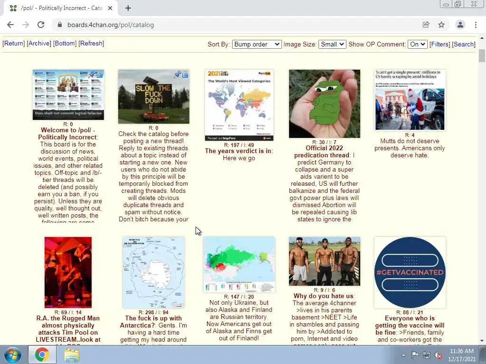
Task: Follow the [Return] link
Action: click(x=14, y=43)
